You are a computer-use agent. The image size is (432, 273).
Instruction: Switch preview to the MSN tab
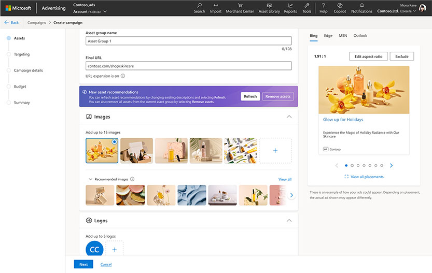[343, 36]
